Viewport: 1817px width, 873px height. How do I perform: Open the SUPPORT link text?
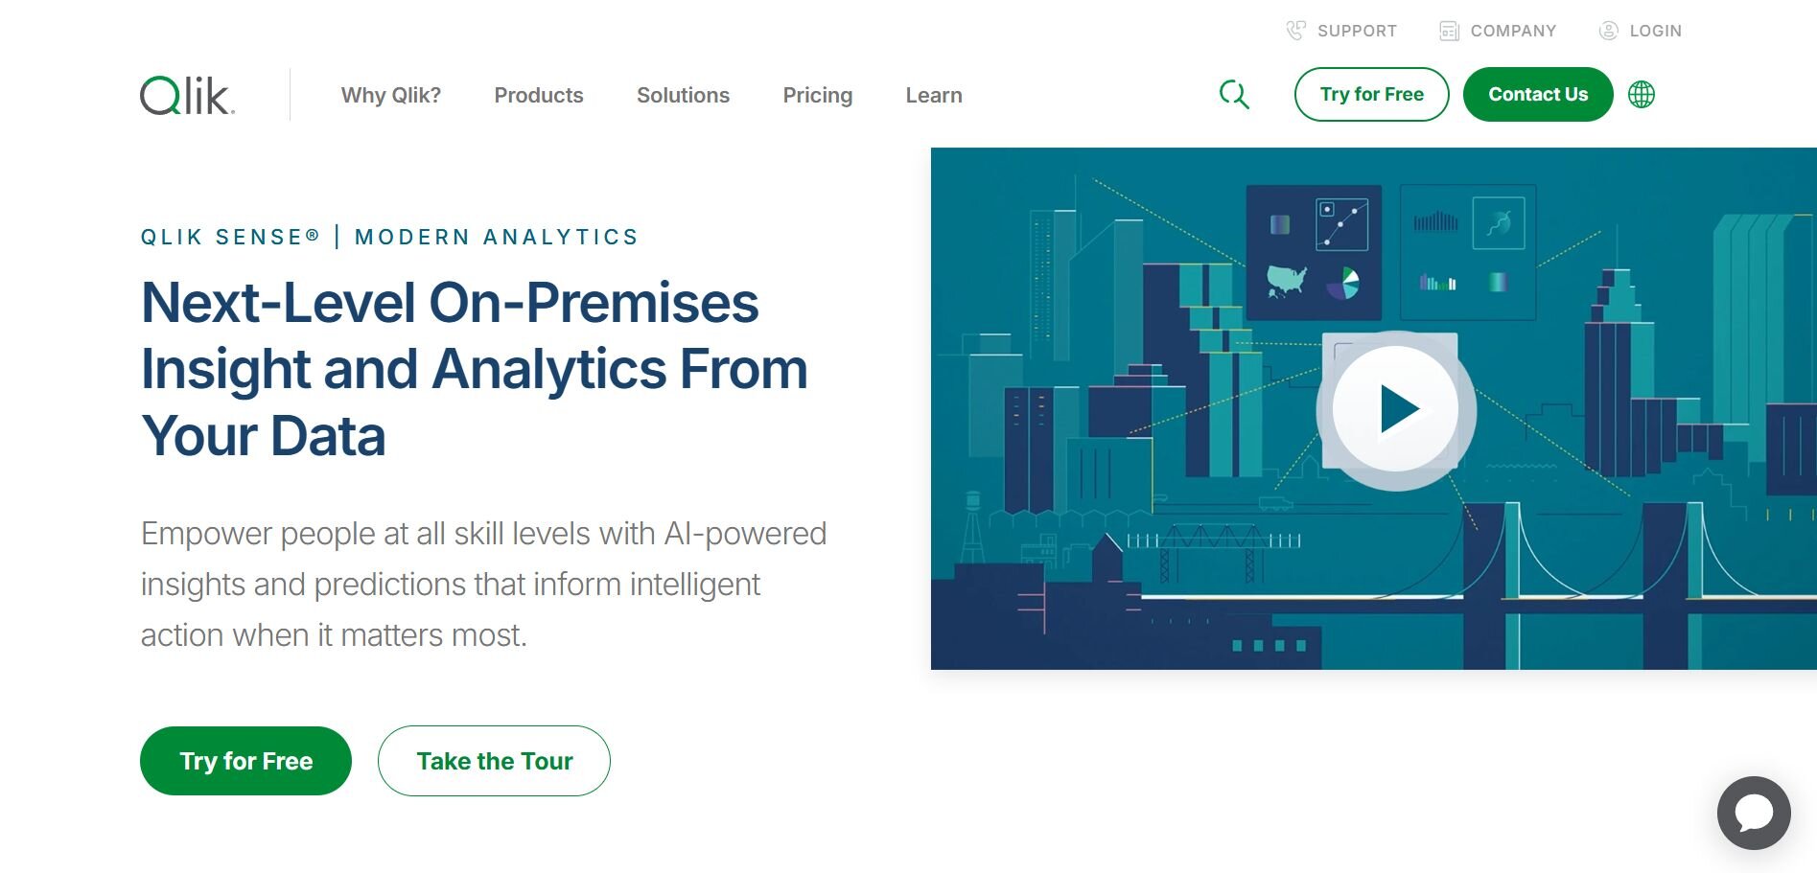(1357, 31)
